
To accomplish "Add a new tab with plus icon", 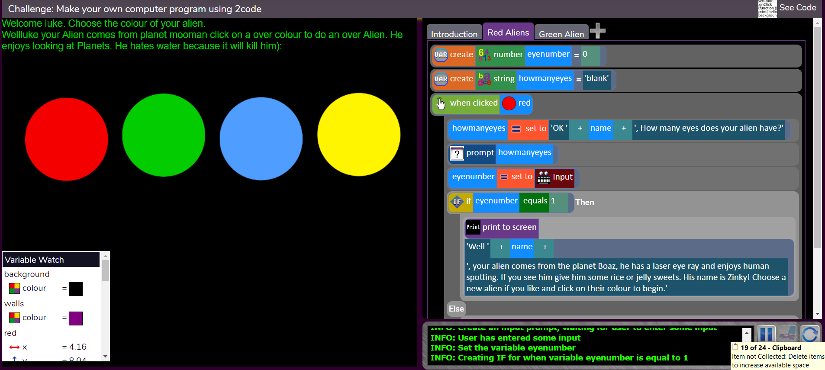I will (598, 31).
